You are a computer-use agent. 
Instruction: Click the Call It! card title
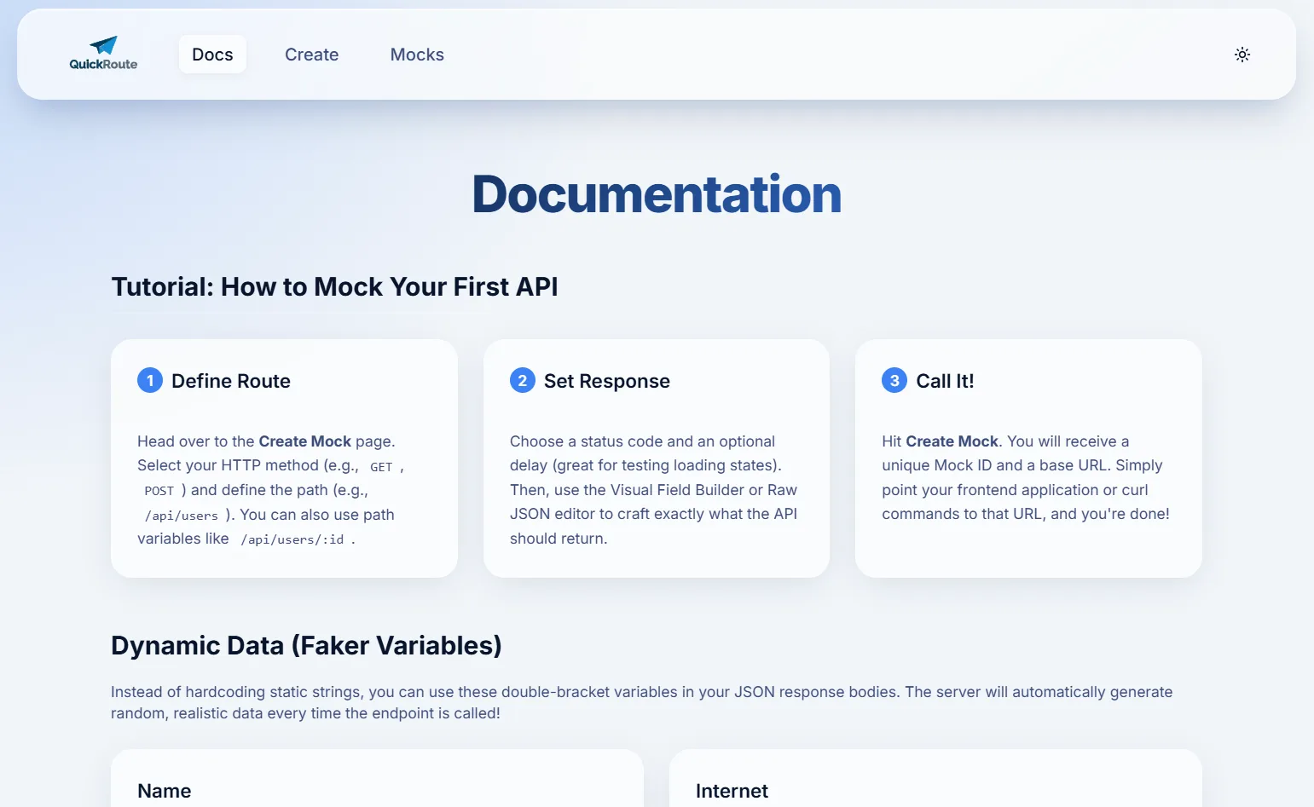click(x=945, y=381)
